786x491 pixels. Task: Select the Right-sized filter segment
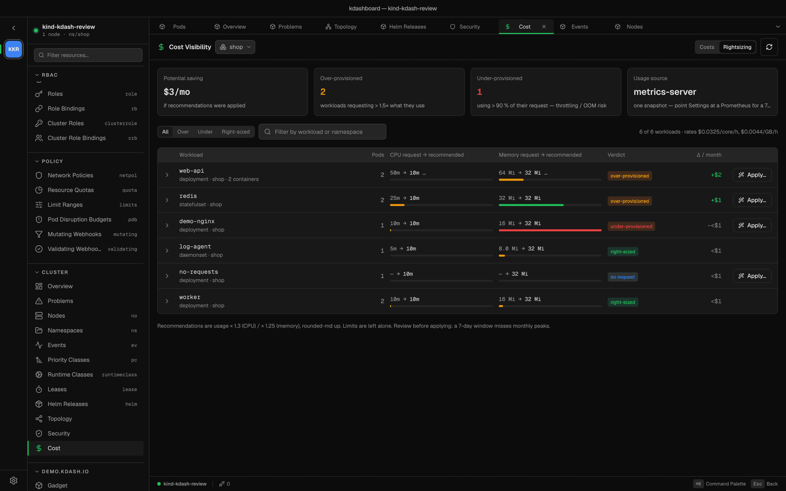click(235, 131)
